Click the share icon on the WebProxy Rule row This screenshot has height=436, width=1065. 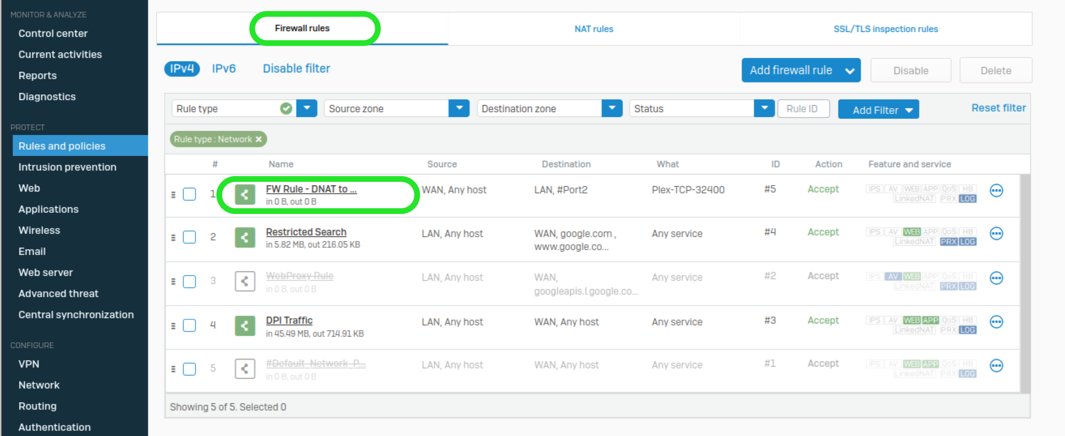click(244, 281)
